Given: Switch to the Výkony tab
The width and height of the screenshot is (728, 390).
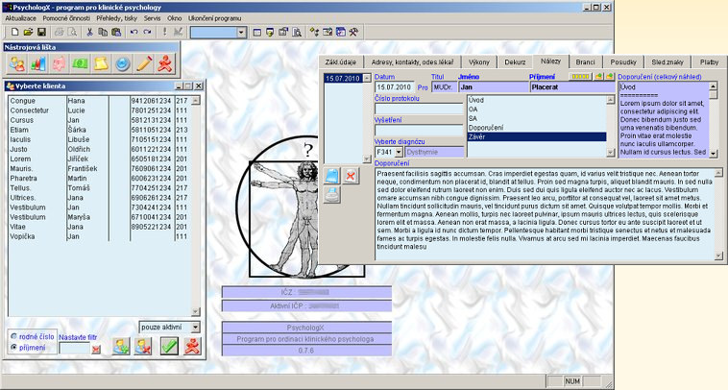Looking at the screenshot, I should tap(478, 62).
